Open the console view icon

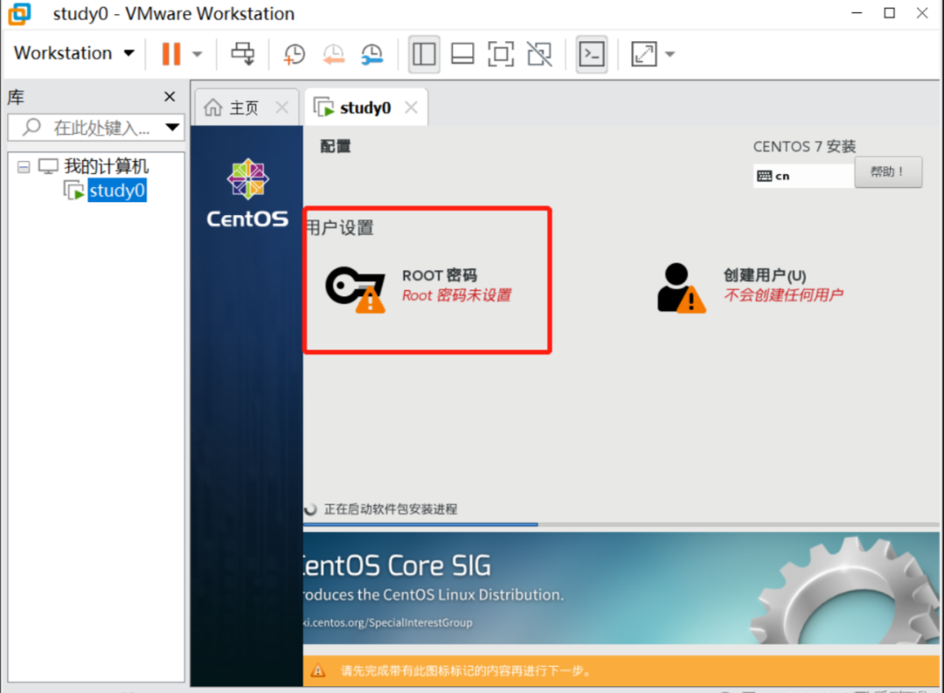coord(591,54)
